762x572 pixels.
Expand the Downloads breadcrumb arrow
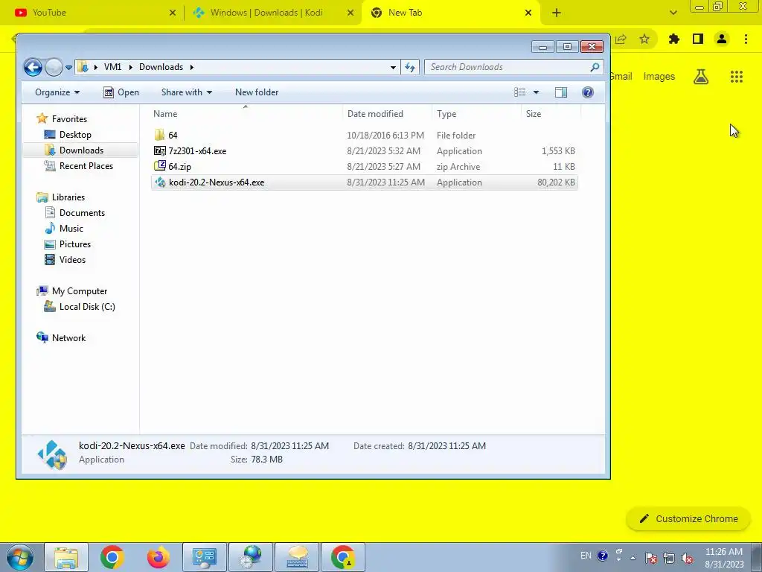(x=191, y=67)
